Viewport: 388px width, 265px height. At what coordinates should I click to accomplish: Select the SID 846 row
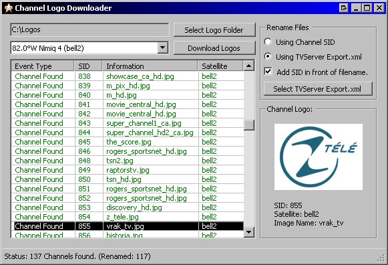click(x=128, y=151)
